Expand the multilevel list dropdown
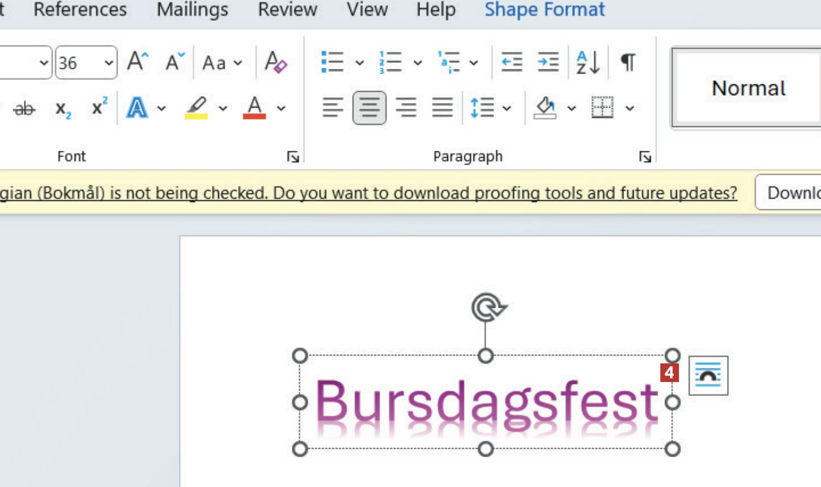The width and height of the screenshot is (821, 487). [473, 63]
